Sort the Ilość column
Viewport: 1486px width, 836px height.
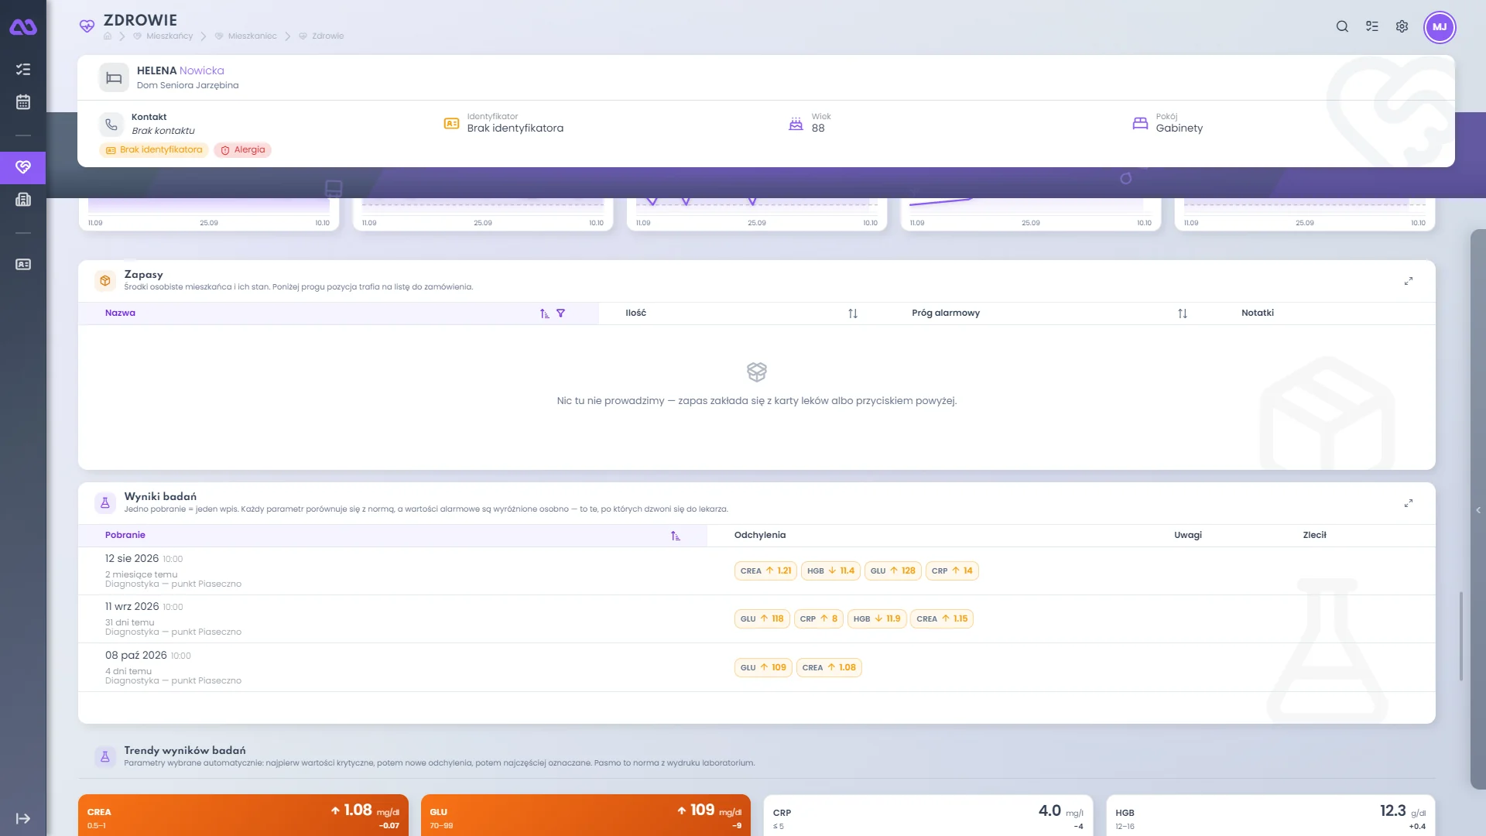[x=853, y=313]
